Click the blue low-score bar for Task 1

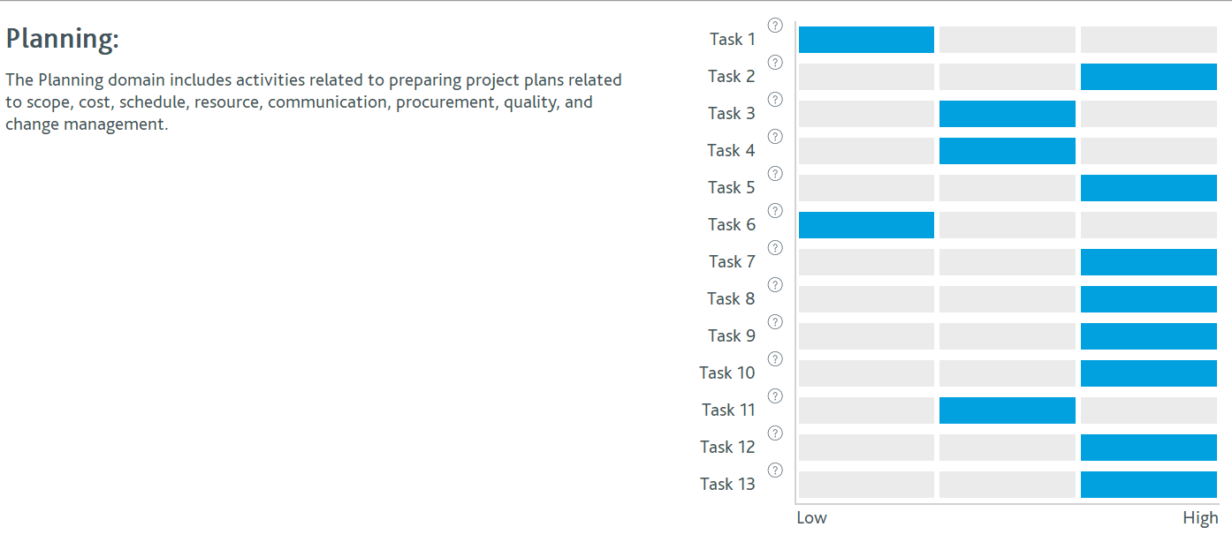(x=866, y=40)
